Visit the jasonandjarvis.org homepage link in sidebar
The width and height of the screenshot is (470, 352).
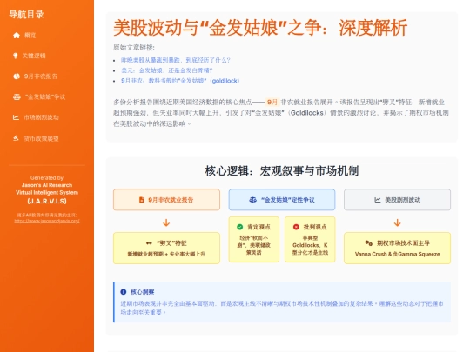47,222
